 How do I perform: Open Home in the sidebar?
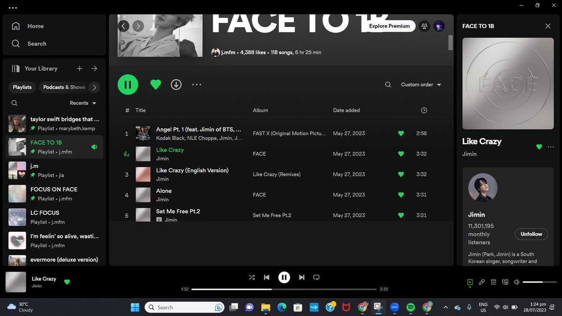(x=28, y=26)
